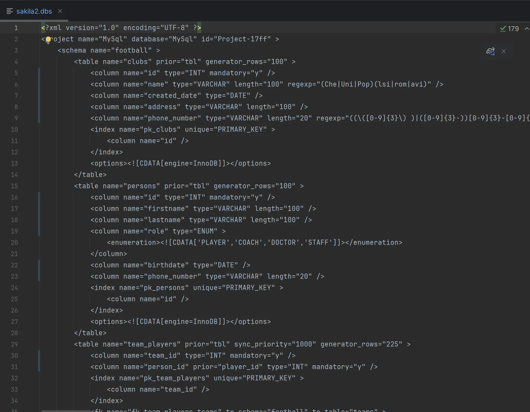
Task: Place cursor on generator_rows value 225
Action: pos(392,344)
